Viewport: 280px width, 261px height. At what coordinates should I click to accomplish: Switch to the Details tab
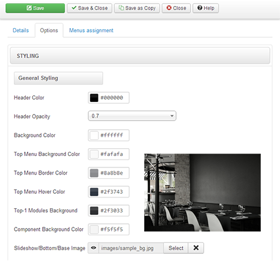point(20,31)
